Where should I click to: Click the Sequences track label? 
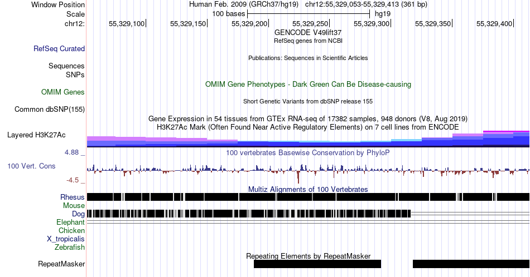tap(66, 66)
